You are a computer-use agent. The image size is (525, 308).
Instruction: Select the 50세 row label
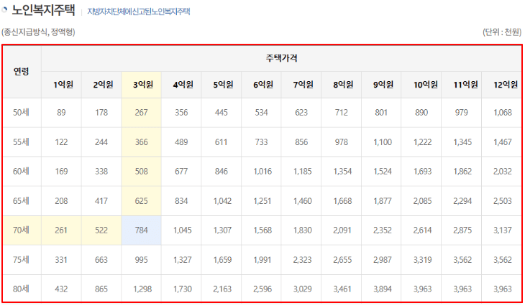pos(22,113)
